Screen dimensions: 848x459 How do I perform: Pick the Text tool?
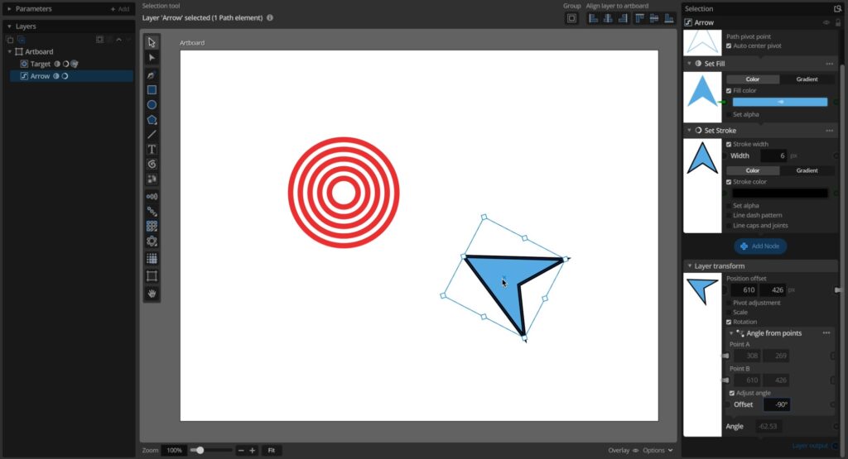[152, 150]
